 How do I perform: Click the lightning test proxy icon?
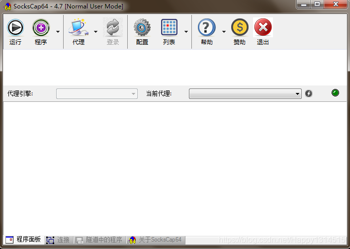click(309, 93)
